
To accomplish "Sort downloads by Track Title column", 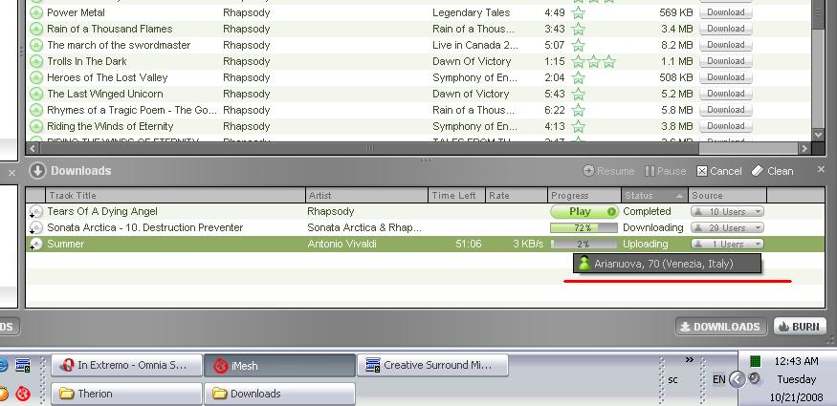I will pos(176,196).
